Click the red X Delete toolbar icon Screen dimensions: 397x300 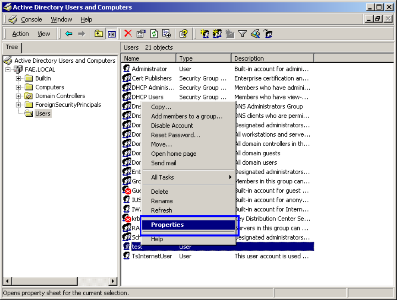click(128, 33)
